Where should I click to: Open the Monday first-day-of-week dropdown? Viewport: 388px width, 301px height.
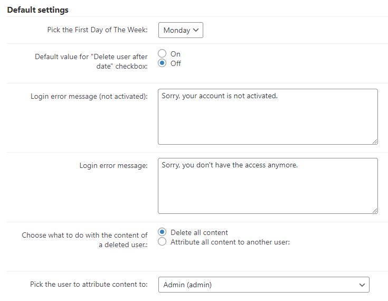tap(181, 30)
